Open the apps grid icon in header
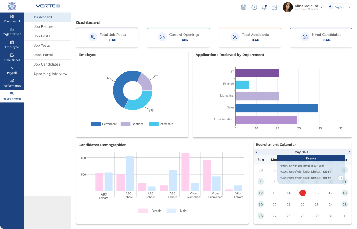Screen dimensions: 357x229 [274, 7]
